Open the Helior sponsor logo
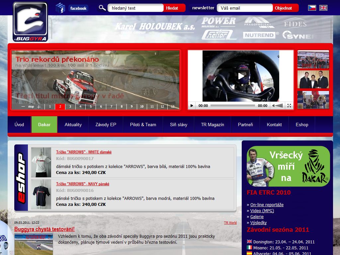 point(218,35)
